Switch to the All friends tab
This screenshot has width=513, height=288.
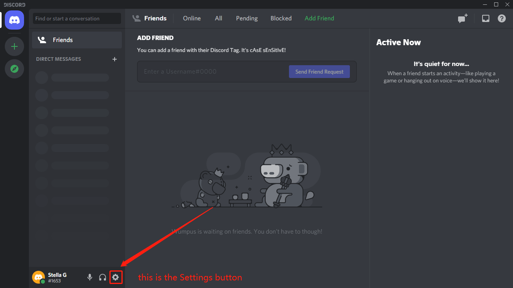point(218,18)
